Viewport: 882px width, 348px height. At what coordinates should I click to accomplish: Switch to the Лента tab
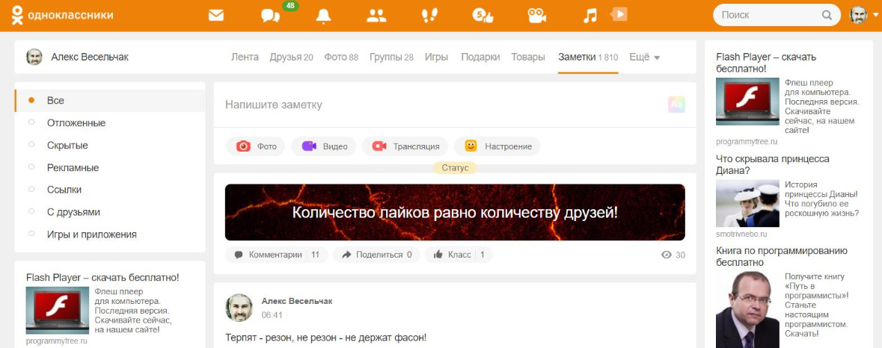pos(245,57)
